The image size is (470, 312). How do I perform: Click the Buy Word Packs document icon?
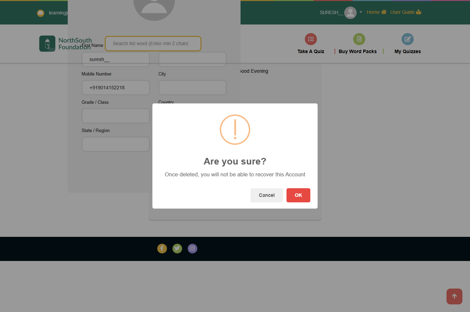pos(359,39)
